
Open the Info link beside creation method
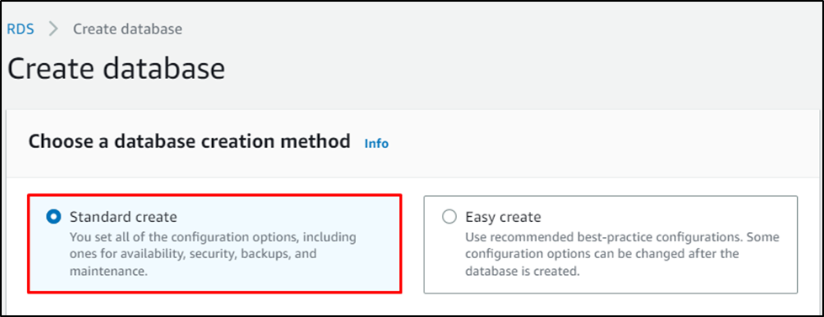[376, 143]
